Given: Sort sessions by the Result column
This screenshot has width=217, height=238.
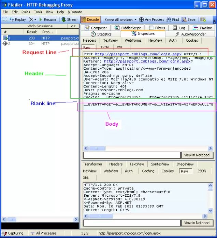Looking at the screenshot, I should (x=32, y=32).
